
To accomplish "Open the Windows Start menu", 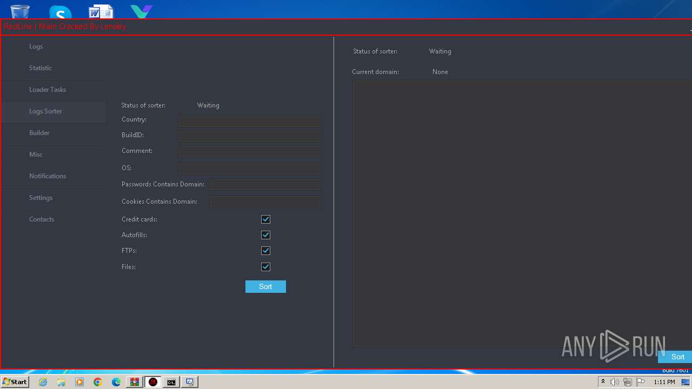I will [x=15, y=382].
